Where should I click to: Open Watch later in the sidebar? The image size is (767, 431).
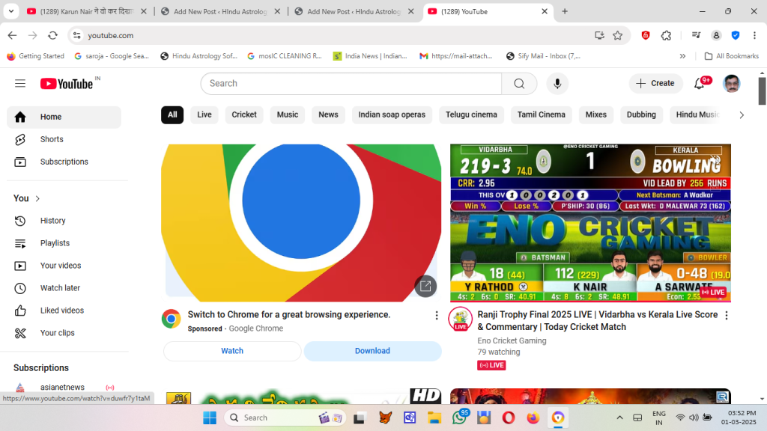pyautogui.click(x=64, y=288)
